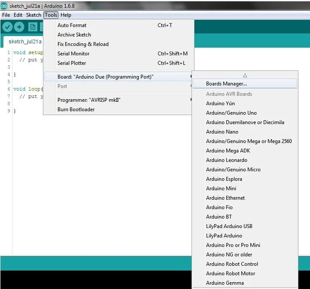This screenshot has height=289, width=310.
Task: Open the Edit menu
Action: [x=18, y=15]
